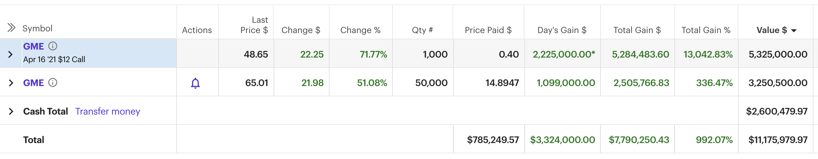Expand the GME stock position row
This screenshot has width=818, height=159.
11,83
